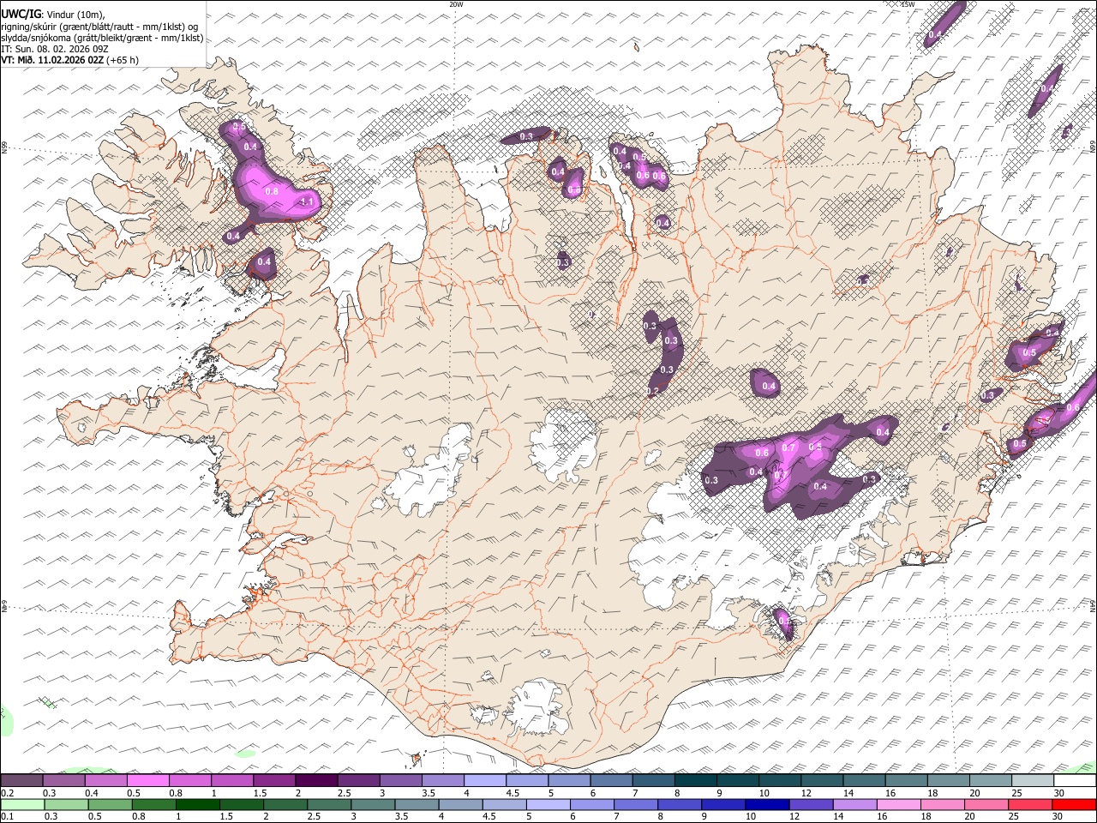Click the bright red 30 mm rain swatch

[x=1075, y=804]
